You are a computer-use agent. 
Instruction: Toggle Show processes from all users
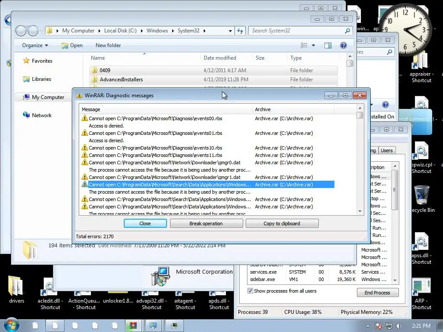[250, 291]
